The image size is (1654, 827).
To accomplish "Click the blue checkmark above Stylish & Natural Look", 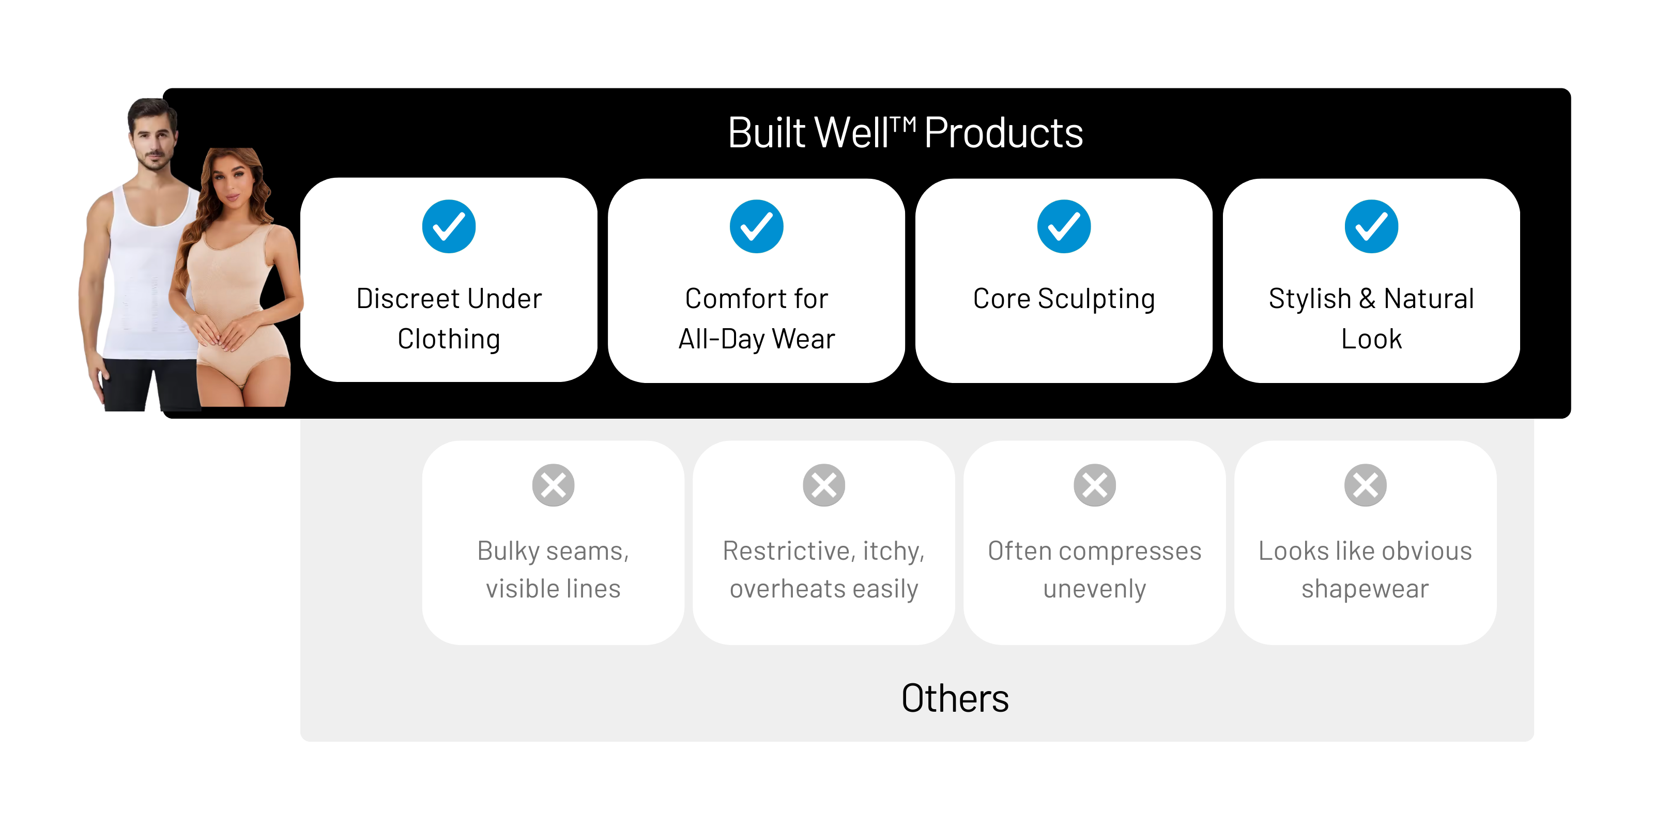I will [1371, 227].
